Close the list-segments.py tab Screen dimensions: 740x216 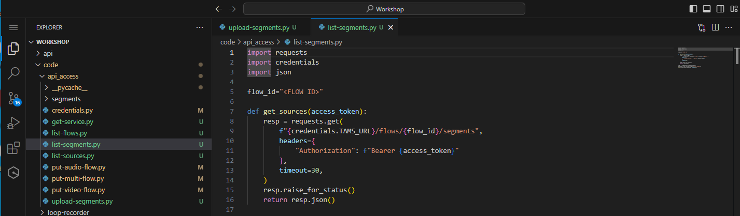click(390, 27)
